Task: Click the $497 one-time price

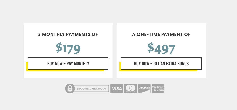Action: 161,48
